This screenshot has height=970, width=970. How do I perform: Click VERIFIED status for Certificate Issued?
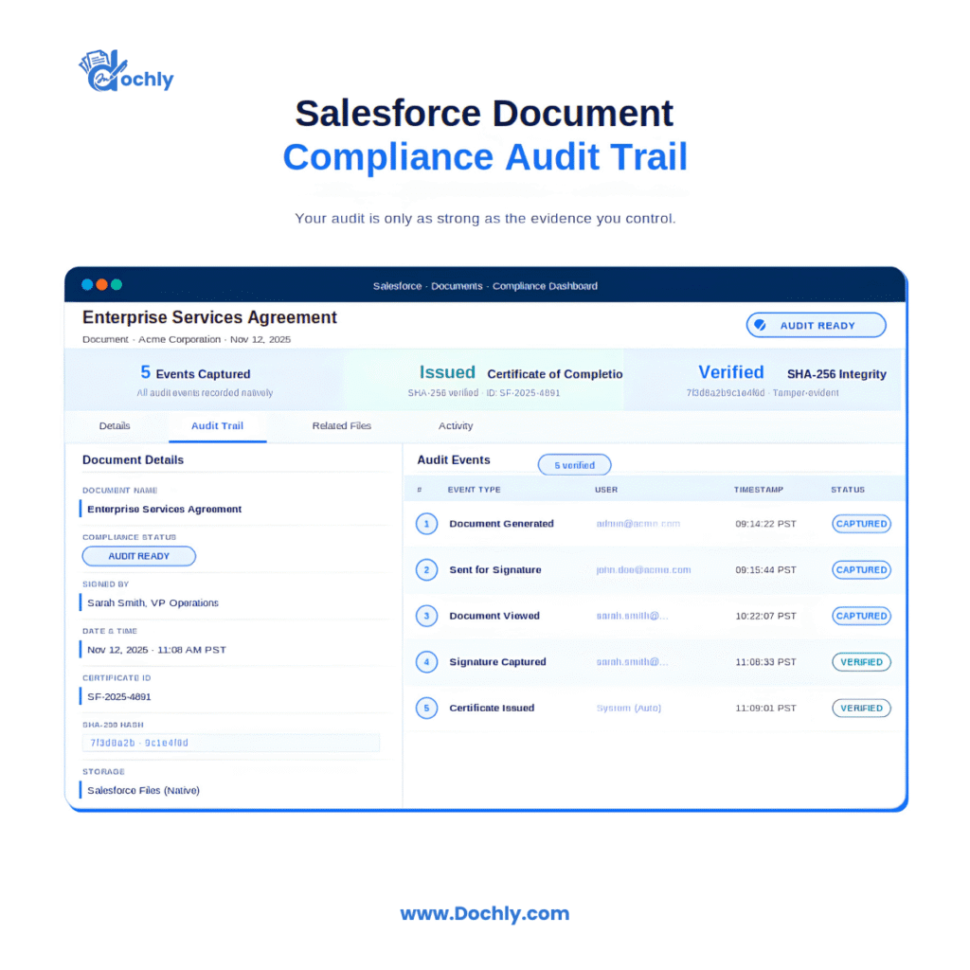coord(862,709)
